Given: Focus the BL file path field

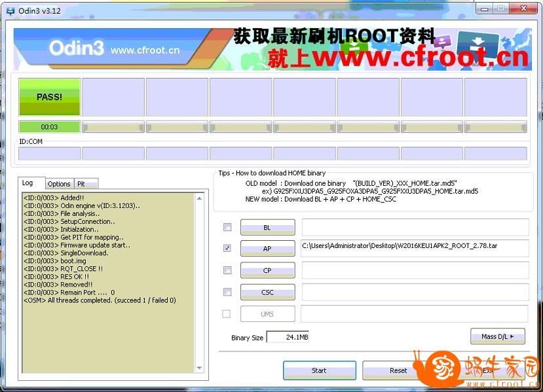Looking at the screenshot, I should click(x=415, y=227).
